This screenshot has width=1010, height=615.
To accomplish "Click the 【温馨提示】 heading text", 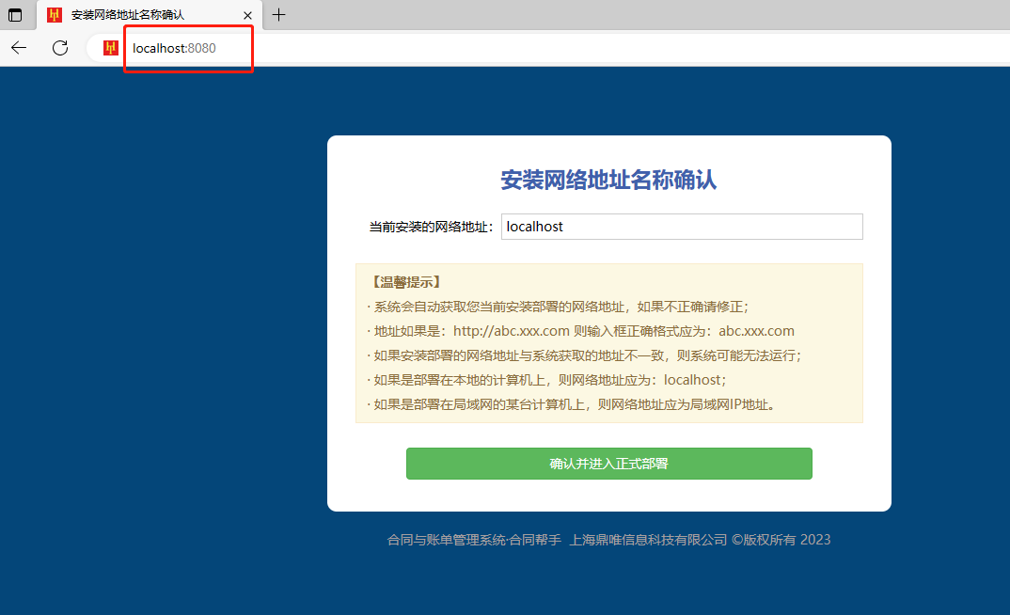I will (x=406, y=282).
